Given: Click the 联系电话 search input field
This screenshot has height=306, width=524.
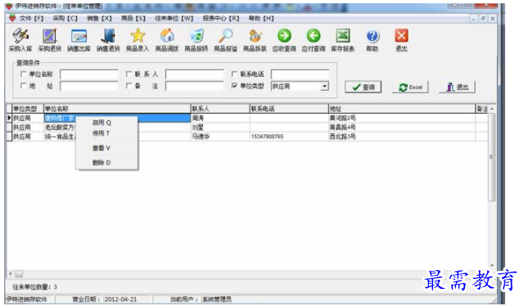Looking at the screenshot, I should coord(300,74).
